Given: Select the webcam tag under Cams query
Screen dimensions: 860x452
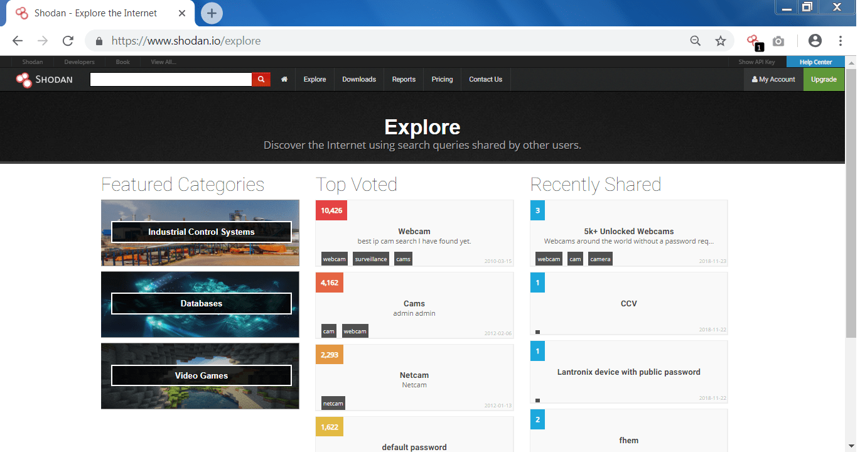Looking at the screenshot, I should (355, 331).
